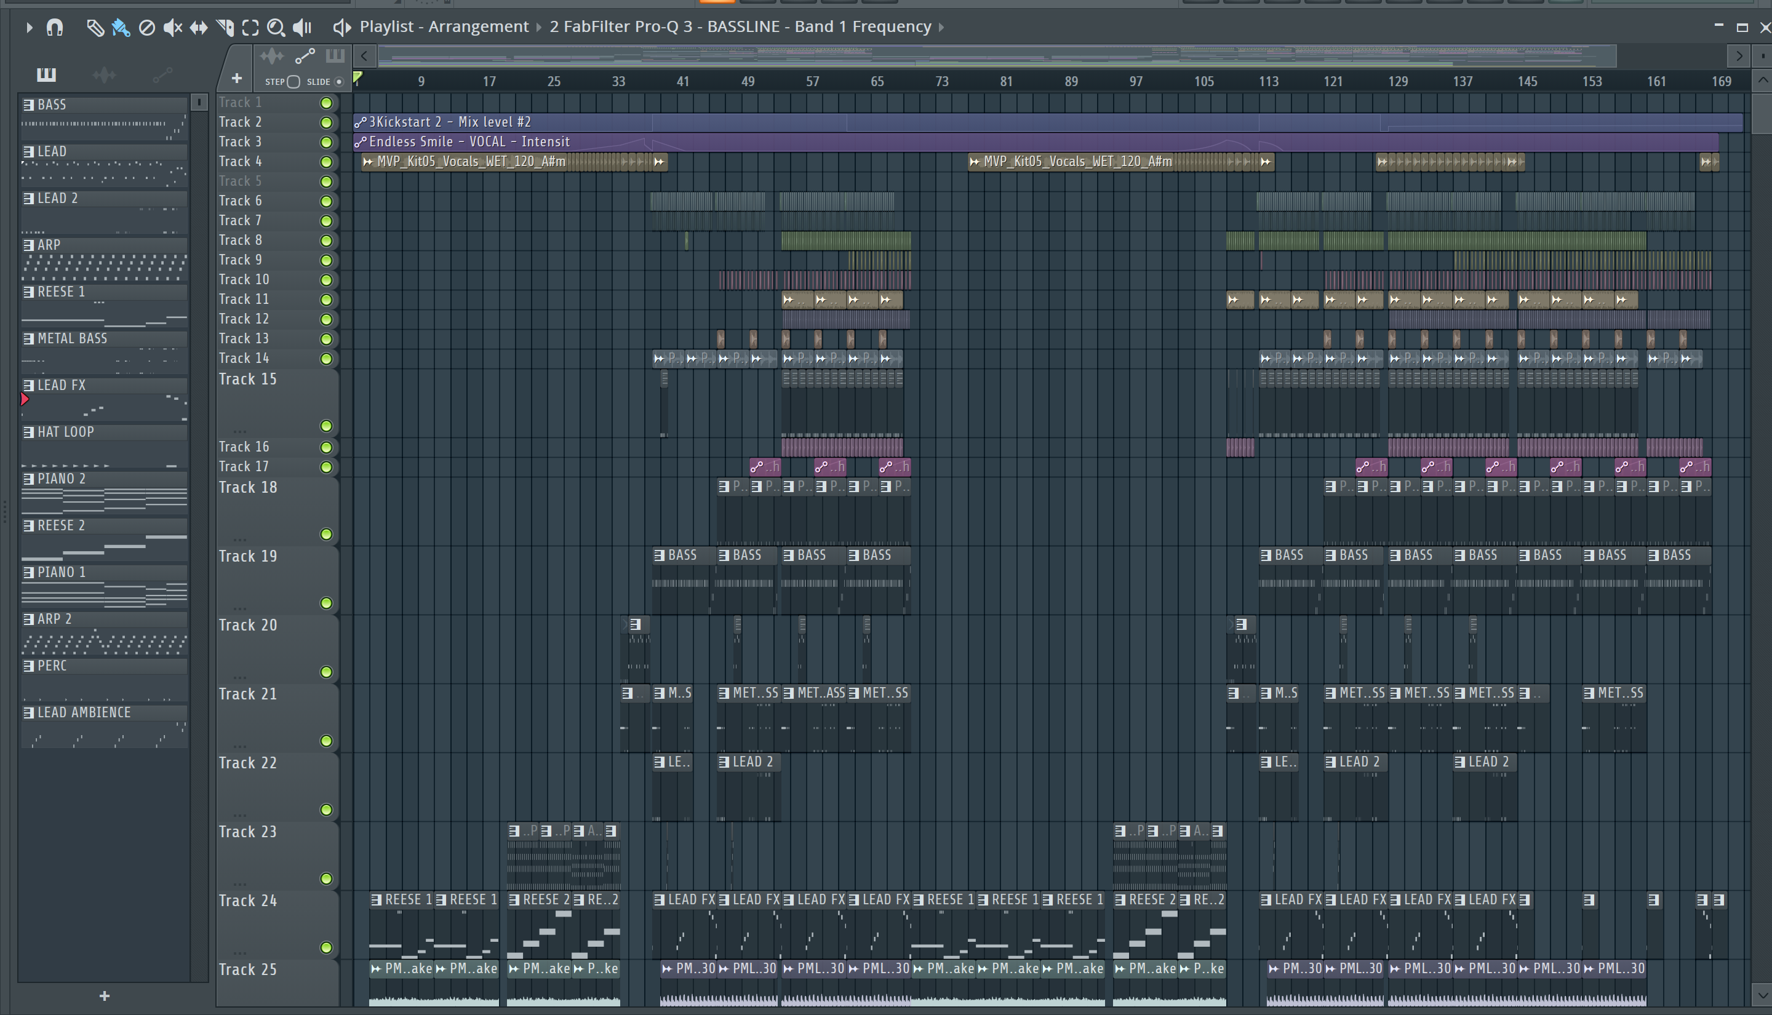The width and height of the screenshot is (1772, 1015).
Task: Select the 3Kickstart 2 Mix level automation clip
Action: [1048, 122]
